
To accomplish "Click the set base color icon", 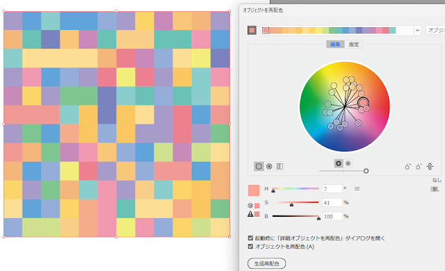I will [x=252, y=31].
